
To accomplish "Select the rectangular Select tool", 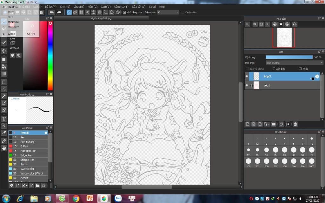I will coord(4,82).
